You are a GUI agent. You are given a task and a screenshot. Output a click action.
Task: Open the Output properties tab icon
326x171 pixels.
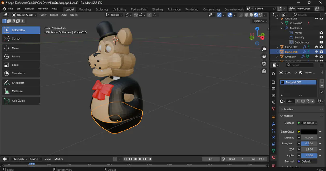click(273, 89)
